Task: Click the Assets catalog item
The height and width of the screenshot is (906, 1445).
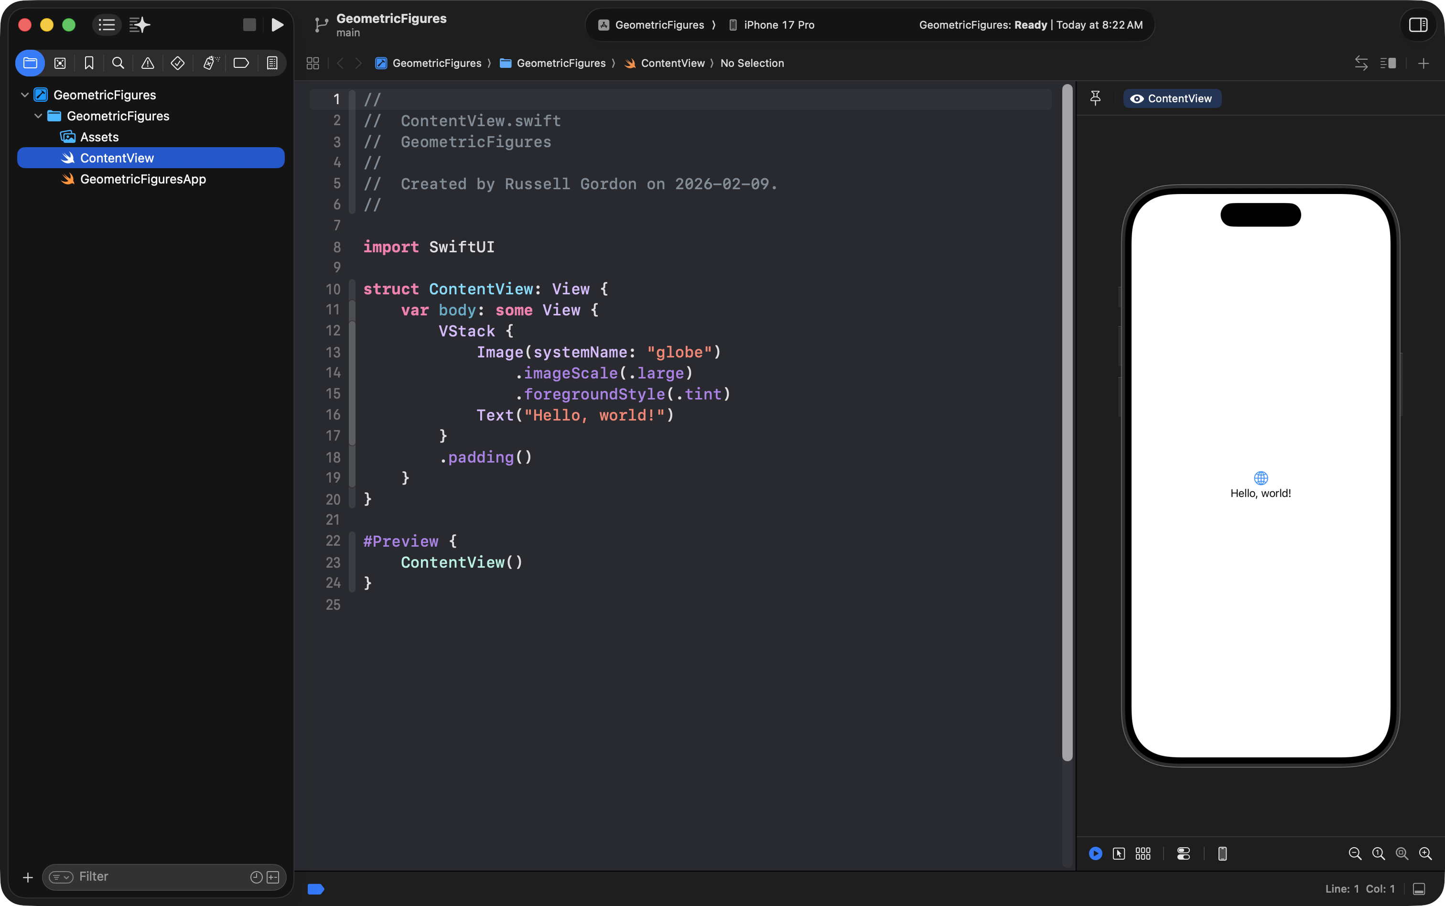Action: [99, 137]
